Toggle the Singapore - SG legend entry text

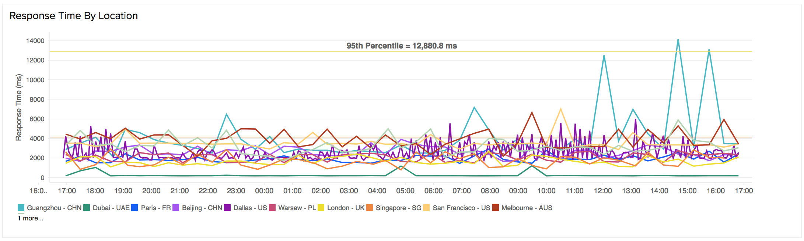(x=398, y=208)
